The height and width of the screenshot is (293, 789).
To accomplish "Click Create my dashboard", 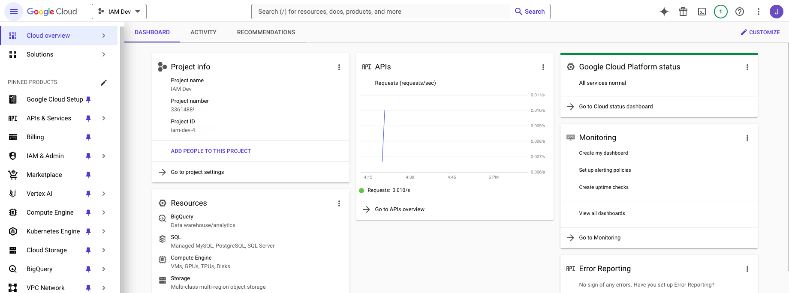I will click(603, 153).
